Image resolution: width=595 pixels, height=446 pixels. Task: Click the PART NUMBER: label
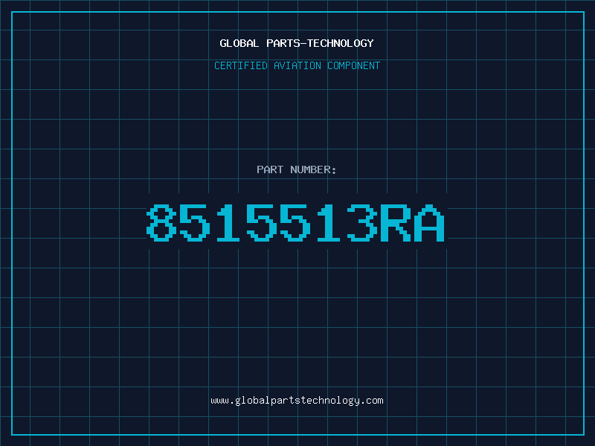point(296,169)
